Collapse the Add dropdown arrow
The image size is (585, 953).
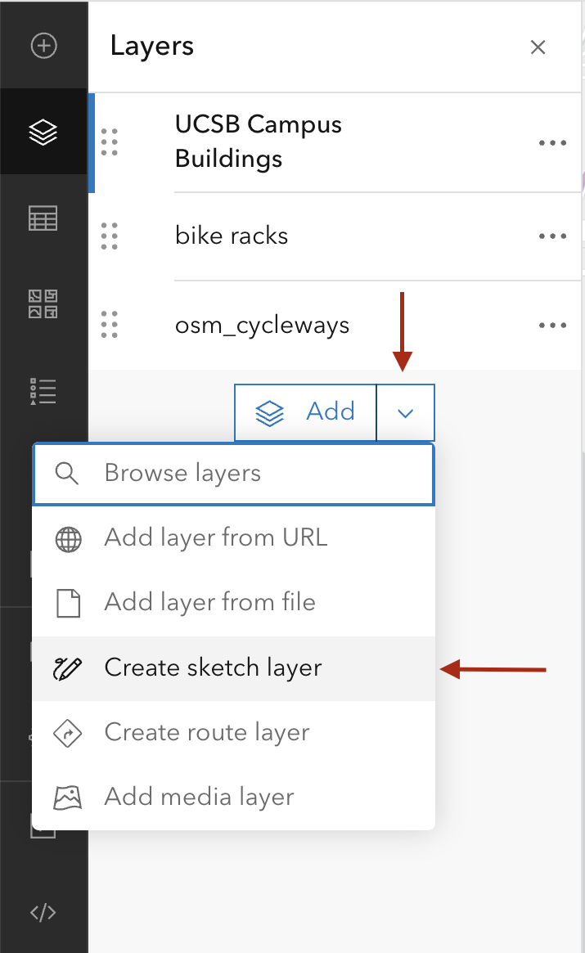click(x=405, y=413)
